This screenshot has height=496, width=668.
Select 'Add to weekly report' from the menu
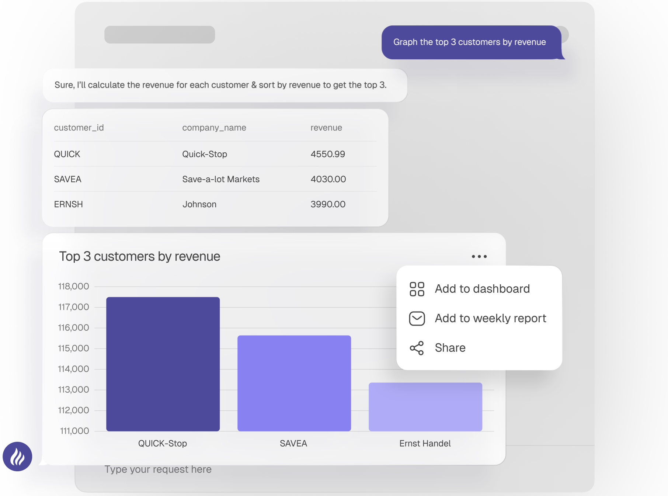coord(490,319)
